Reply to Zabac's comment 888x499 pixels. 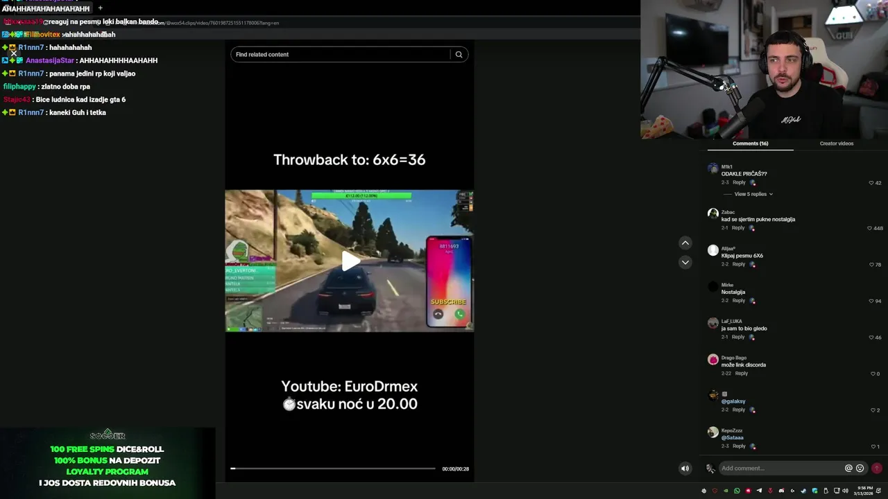738,228
